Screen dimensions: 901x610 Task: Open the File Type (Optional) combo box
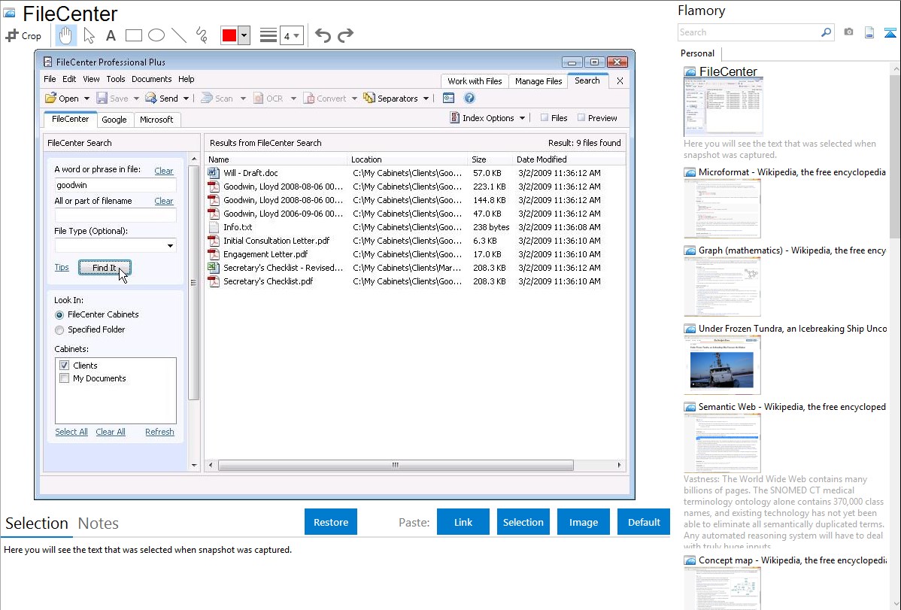[115, 245]
